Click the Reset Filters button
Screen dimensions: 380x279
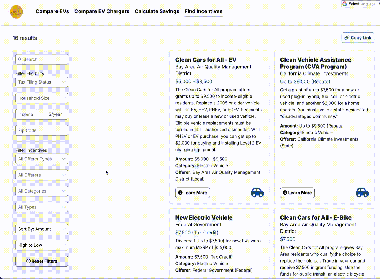point(42,261)
